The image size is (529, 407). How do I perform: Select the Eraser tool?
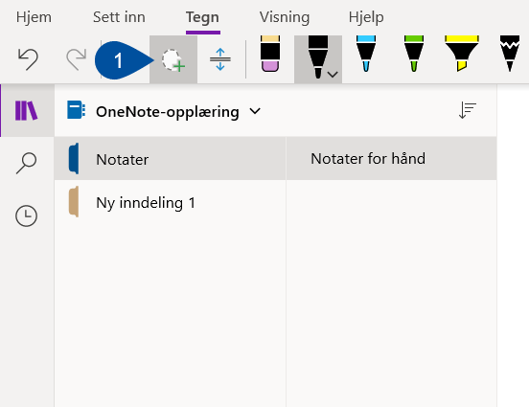(270, 54)
